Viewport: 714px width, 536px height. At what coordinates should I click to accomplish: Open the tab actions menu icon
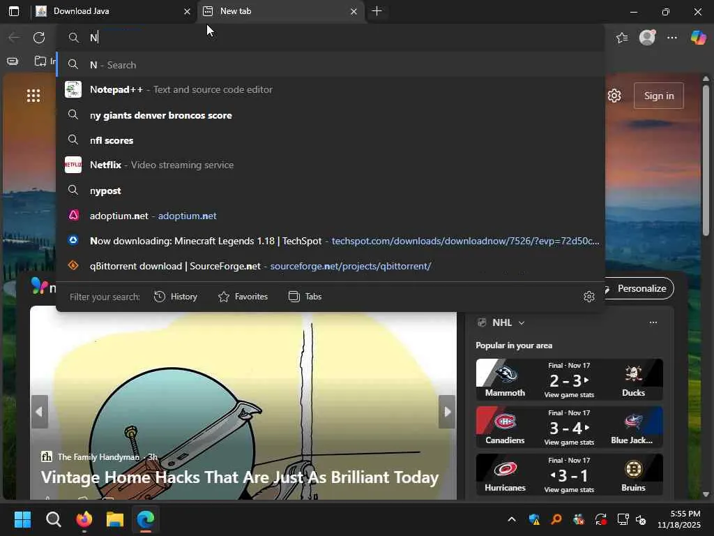(x=14, y=11)
